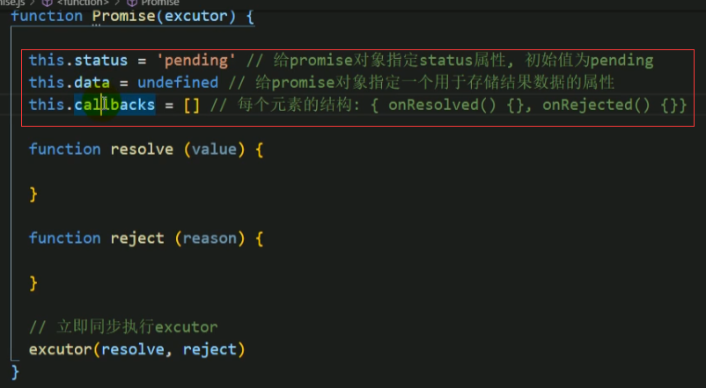
Task: Click closing brace of resolve function
Action: [33, 194]
